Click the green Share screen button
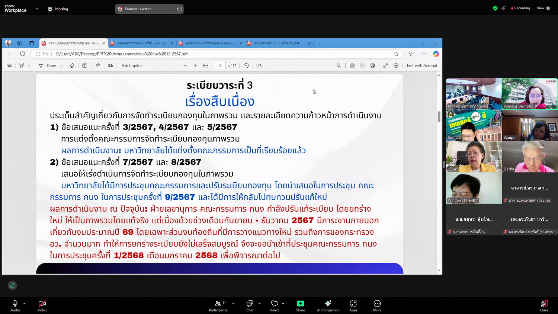Screen dimensions: 558x314 pos(301,305)
